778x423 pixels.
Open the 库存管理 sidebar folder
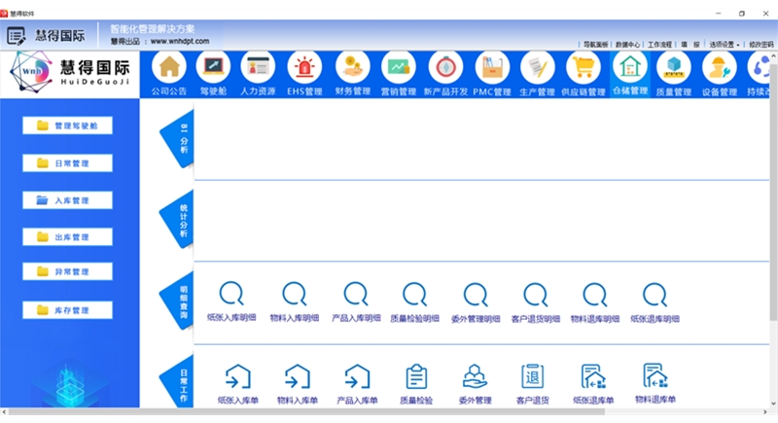click(x=67, y=310)
